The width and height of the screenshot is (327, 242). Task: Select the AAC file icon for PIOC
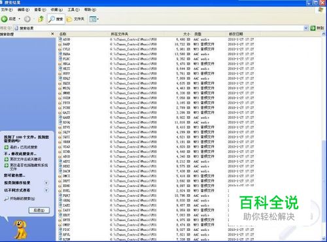[60, 230]
